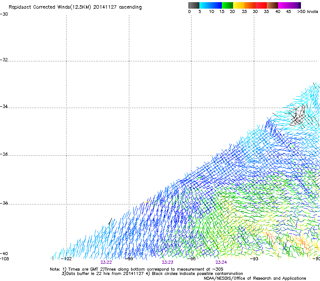The width and height of the screenshot is (320, 281).
Task: Click the green 15-20 knots color segment
Action: tap(227, 5)
